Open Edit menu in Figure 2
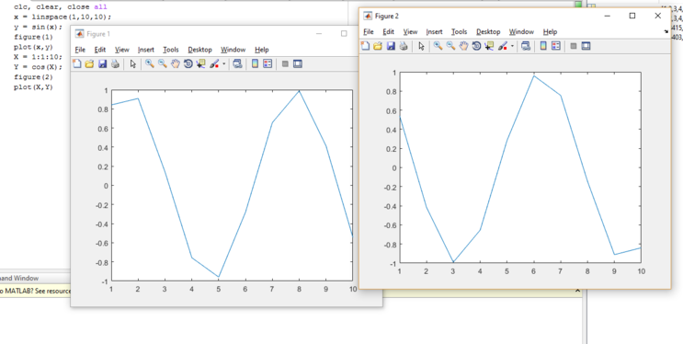The height and width of the screenshot is (344, 683). [x=389, y=32]
